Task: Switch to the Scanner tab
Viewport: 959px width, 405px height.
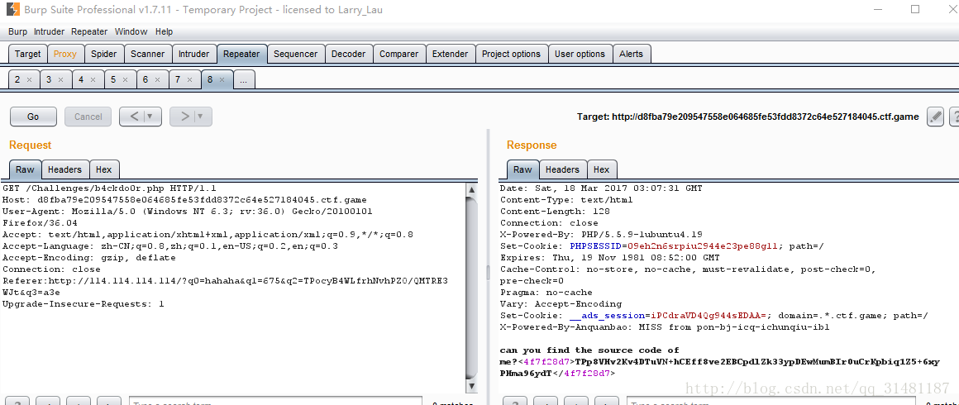Action: 148,54
